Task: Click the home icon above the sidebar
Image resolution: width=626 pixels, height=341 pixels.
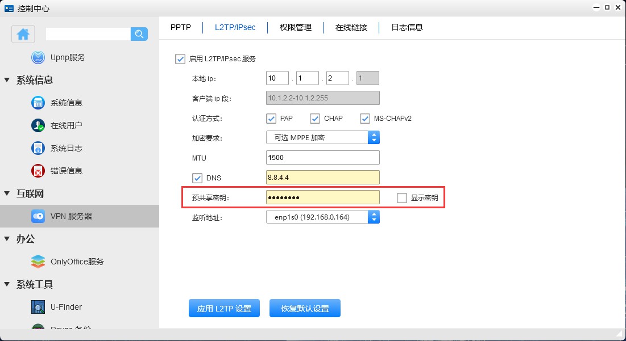Action: click(23, 34)
